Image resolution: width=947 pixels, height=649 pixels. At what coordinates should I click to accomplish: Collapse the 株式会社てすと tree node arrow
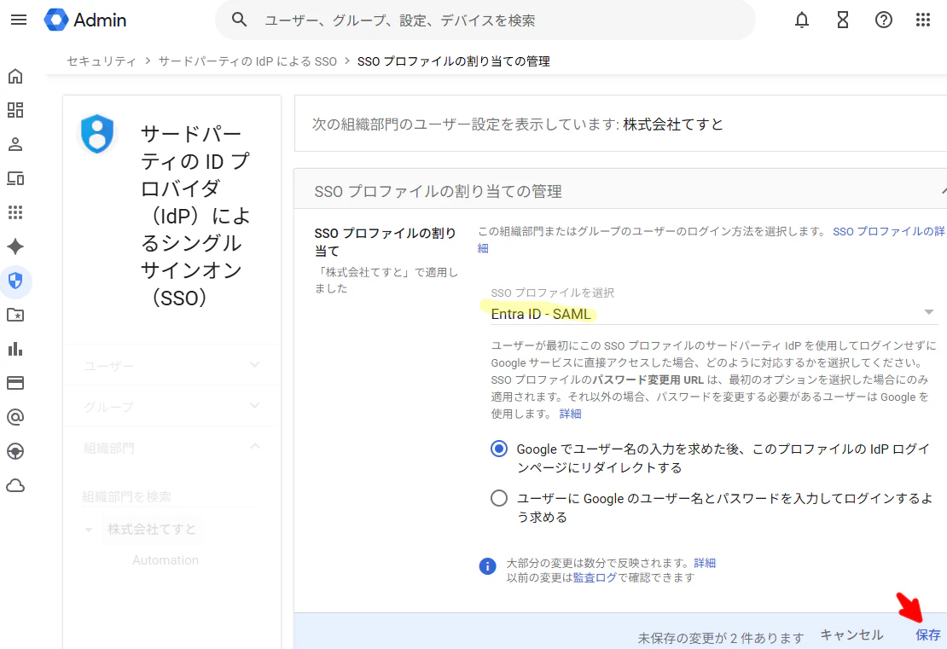click(x=89, y=530)
